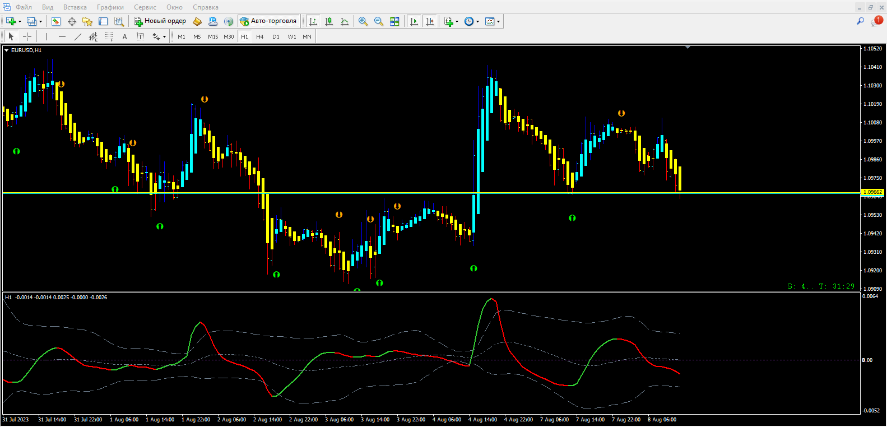Screen dimensions: 887x427
Task: Click the chart shift triangle marker
Action: click(688, 48)
